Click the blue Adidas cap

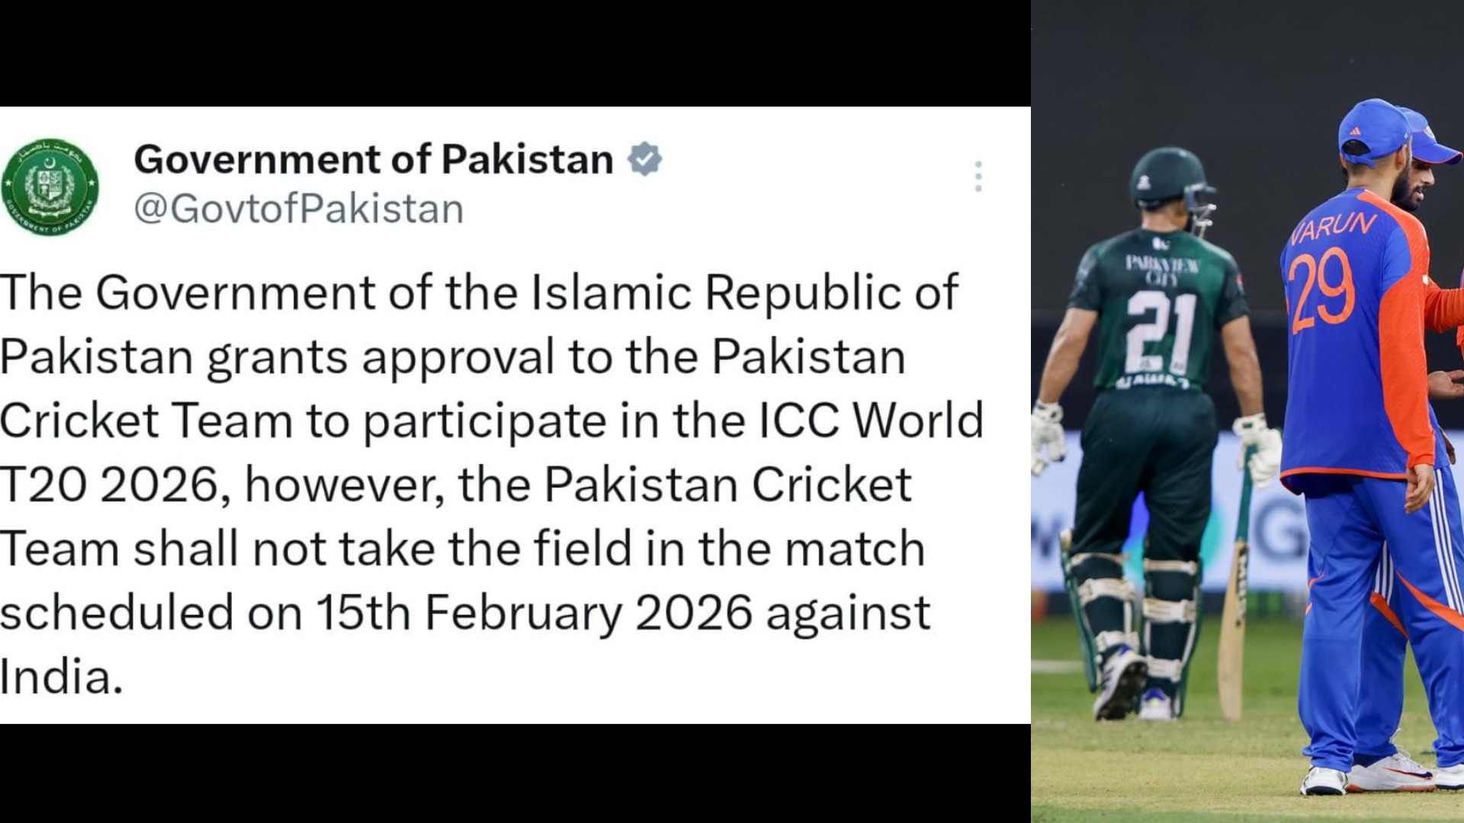click(1372, 130)
